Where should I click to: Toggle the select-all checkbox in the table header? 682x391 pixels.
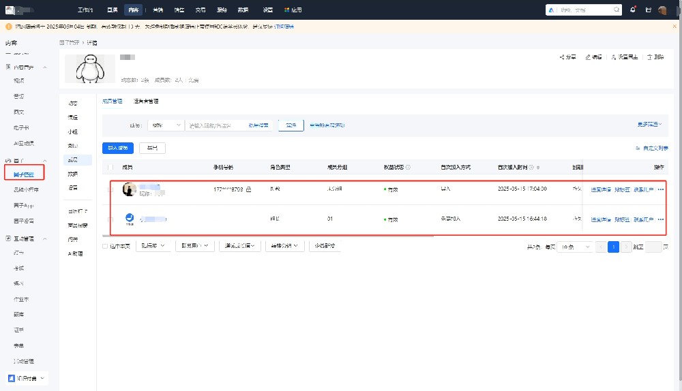[x=110, y=168]
